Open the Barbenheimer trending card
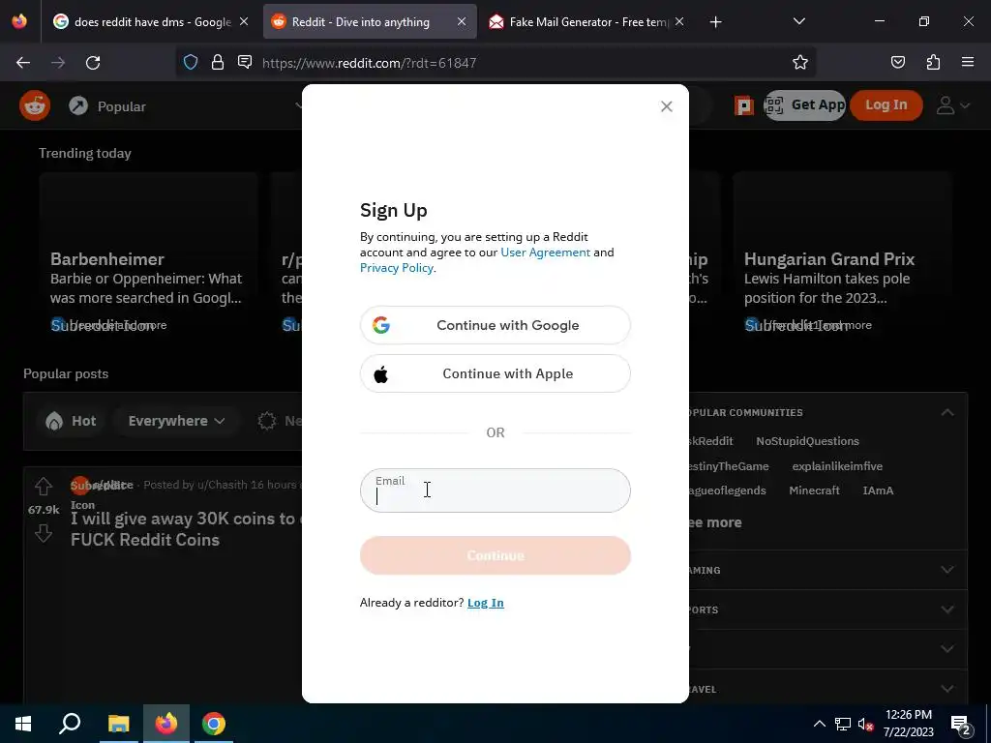991x743 pixels. (x=148, y=253)
